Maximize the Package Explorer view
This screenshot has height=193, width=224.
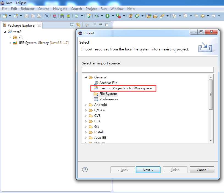(107, 25)
